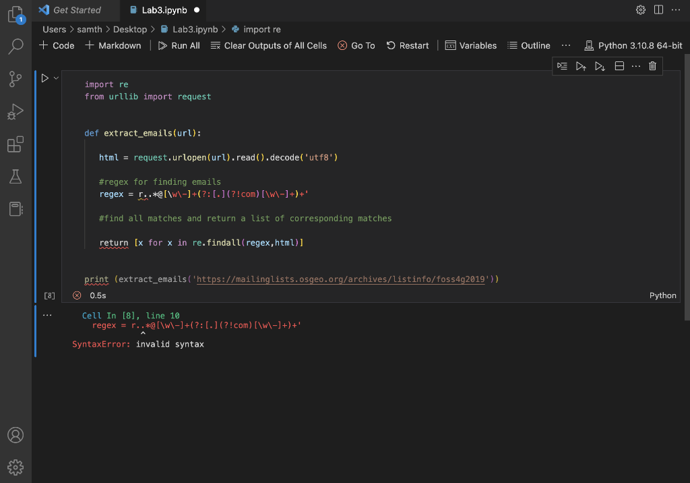Click the regex assignment line in code cell
This screenshot has width=690, height=483.
pos(203,194)
